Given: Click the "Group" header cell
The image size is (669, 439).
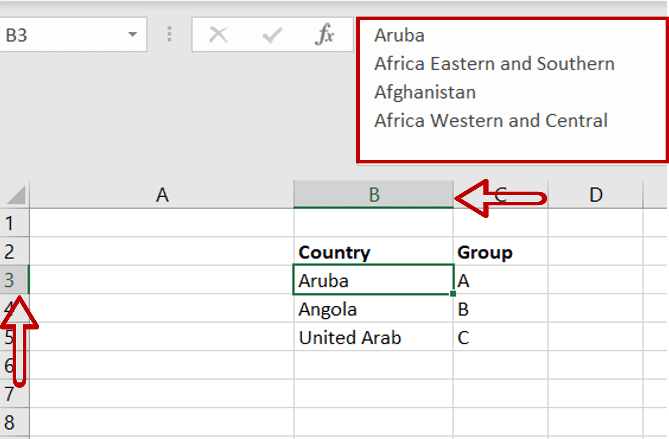Looking at the screenshot, I should (501, 252).
